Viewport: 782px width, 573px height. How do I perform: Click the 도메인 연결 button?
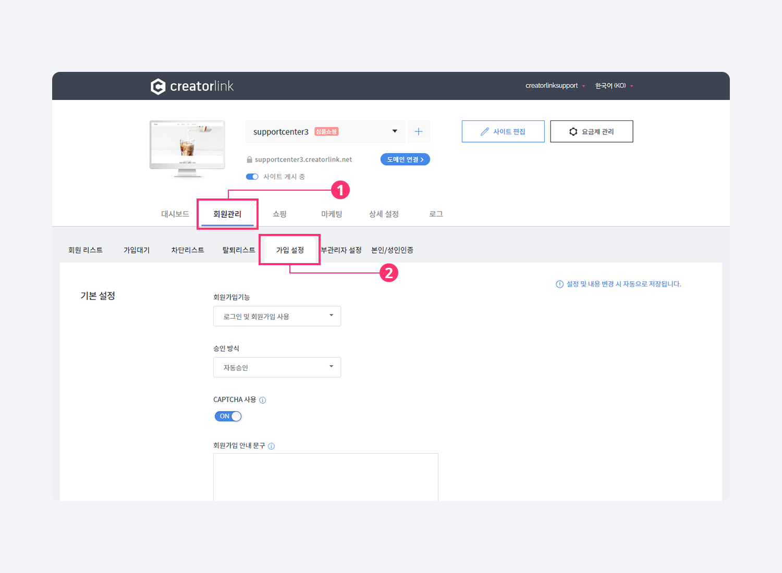(405, 159)
